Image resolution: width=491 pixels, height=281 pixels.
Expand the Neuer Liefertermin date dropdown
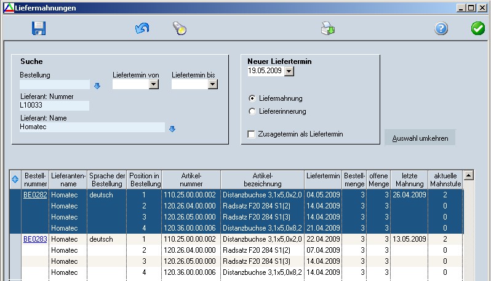tap(289, 71)
